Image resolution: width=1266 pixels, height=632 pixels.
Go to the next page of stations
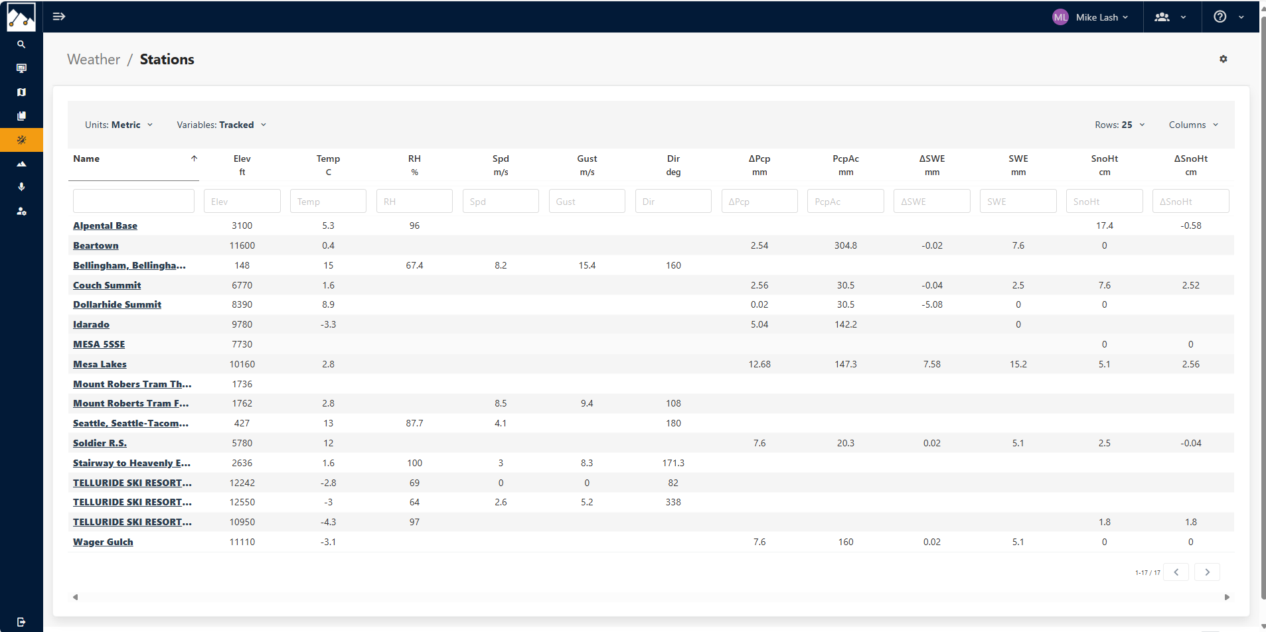(x=1207, y=572)
